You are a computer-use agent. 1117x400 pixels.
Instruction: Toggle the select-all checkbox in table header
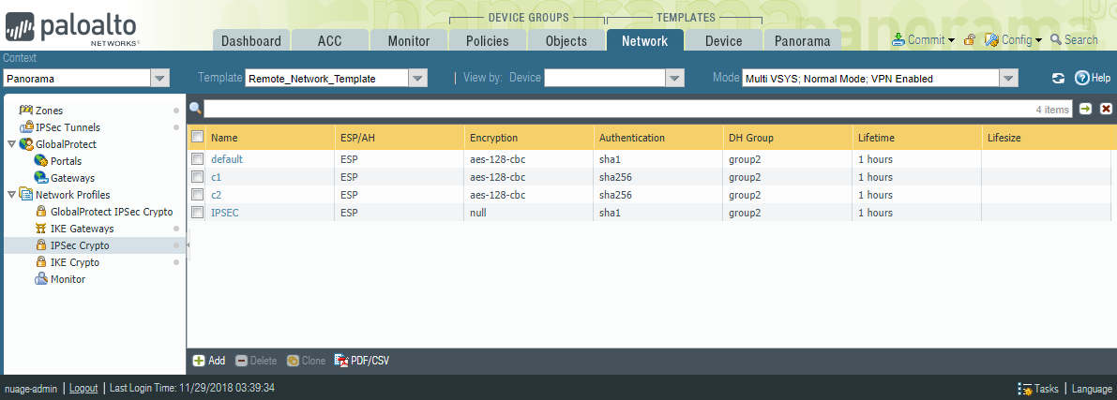(x=198, y=138)
